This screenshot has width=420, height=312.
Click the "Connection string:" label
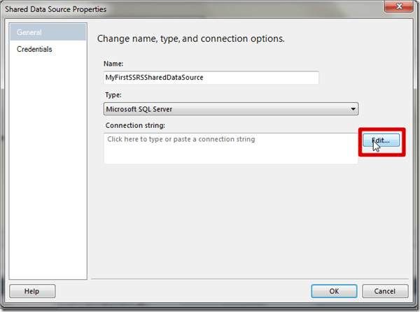(134, 125)
